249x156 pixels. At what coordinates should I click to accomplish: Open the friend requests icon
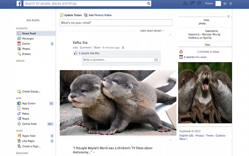[185, 4]
